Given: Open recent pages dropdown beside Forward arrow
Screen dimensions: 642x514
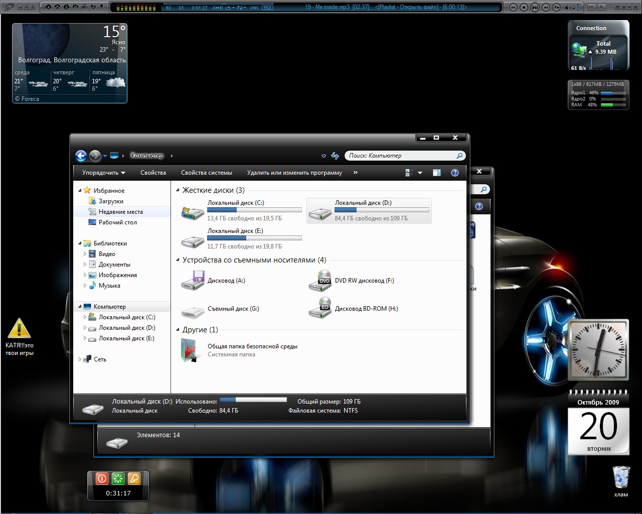Looking at the screenshot, I should tap(105, 156).
